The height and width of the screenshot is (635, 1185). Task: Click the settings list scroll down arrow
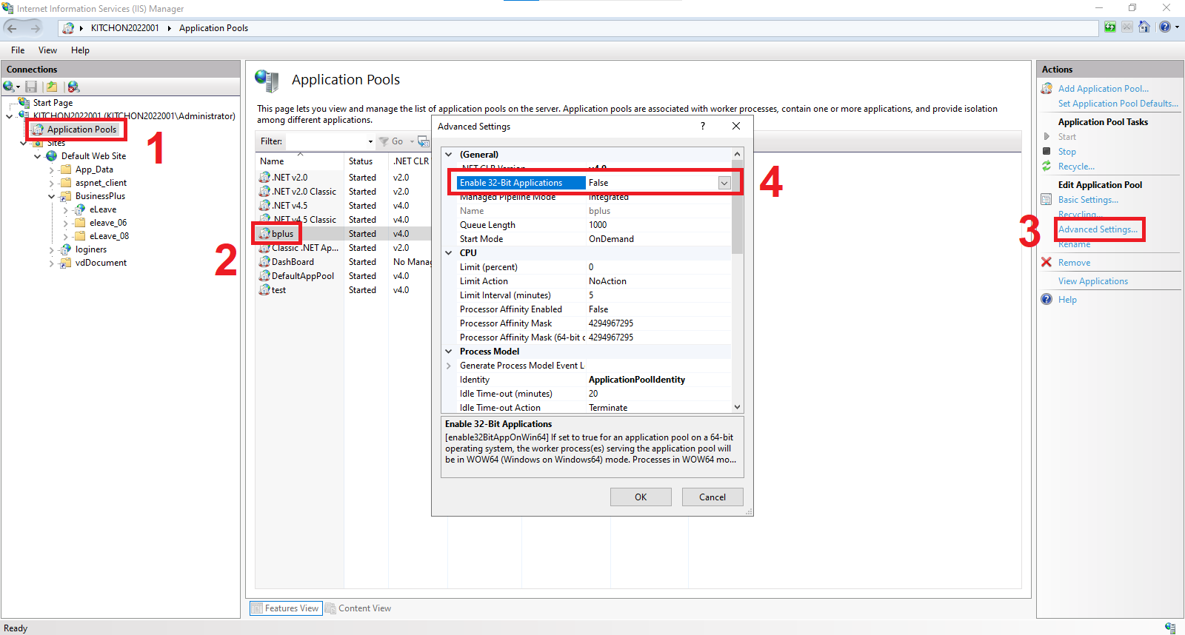[737, 407]
